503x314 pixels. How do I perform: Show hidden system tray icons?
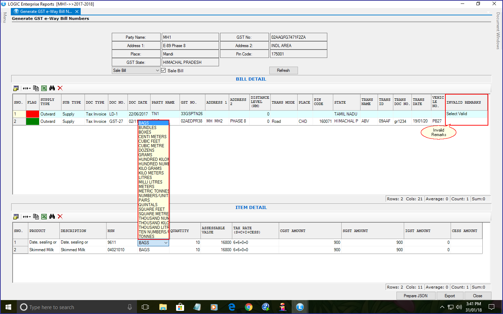pyautogui.click(x=442, y=307)
